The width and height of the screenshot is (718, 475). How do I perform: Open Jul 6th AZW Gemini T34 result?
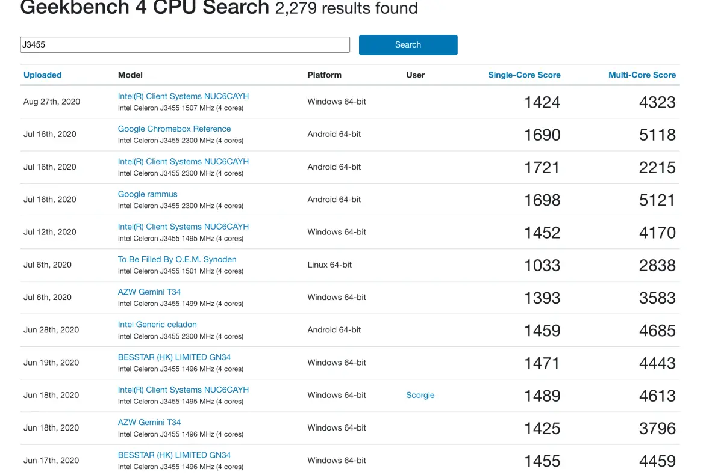(149, 292)
